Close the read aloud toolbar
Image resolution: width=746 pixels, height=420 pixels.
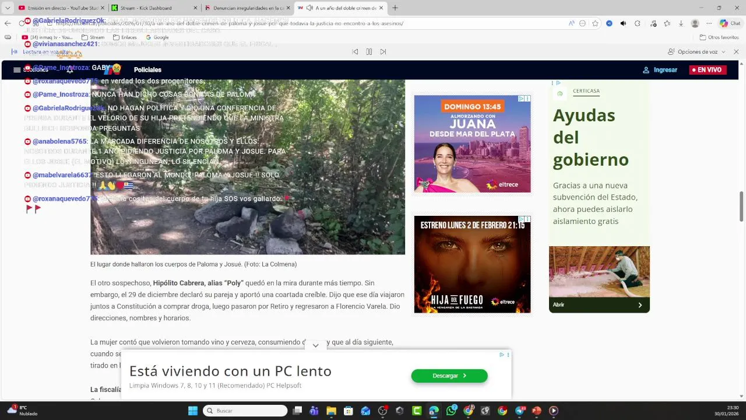(736, 52)
